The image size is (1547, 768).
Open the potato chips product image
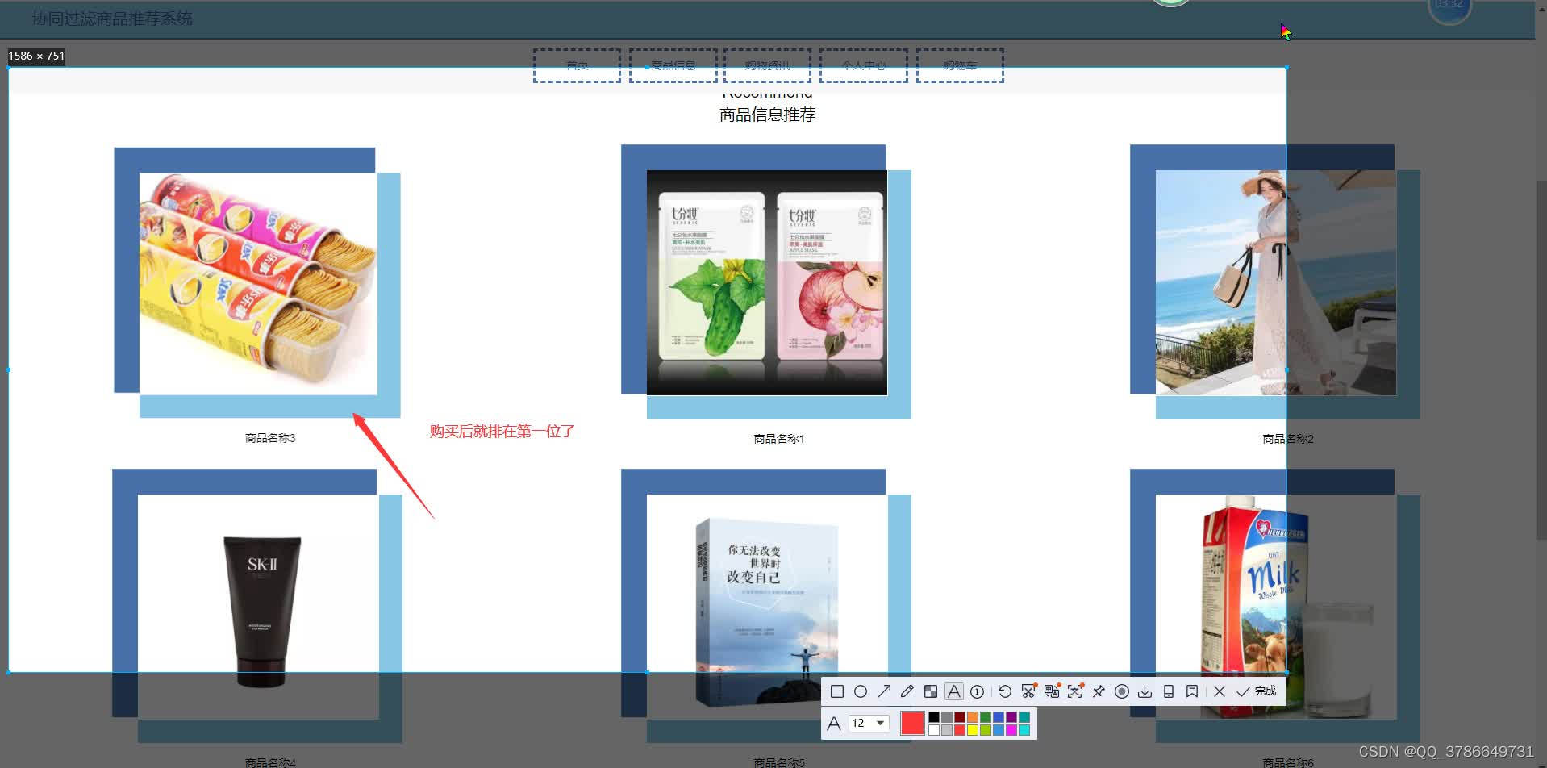pyautogui.click(x=258, y=284)
